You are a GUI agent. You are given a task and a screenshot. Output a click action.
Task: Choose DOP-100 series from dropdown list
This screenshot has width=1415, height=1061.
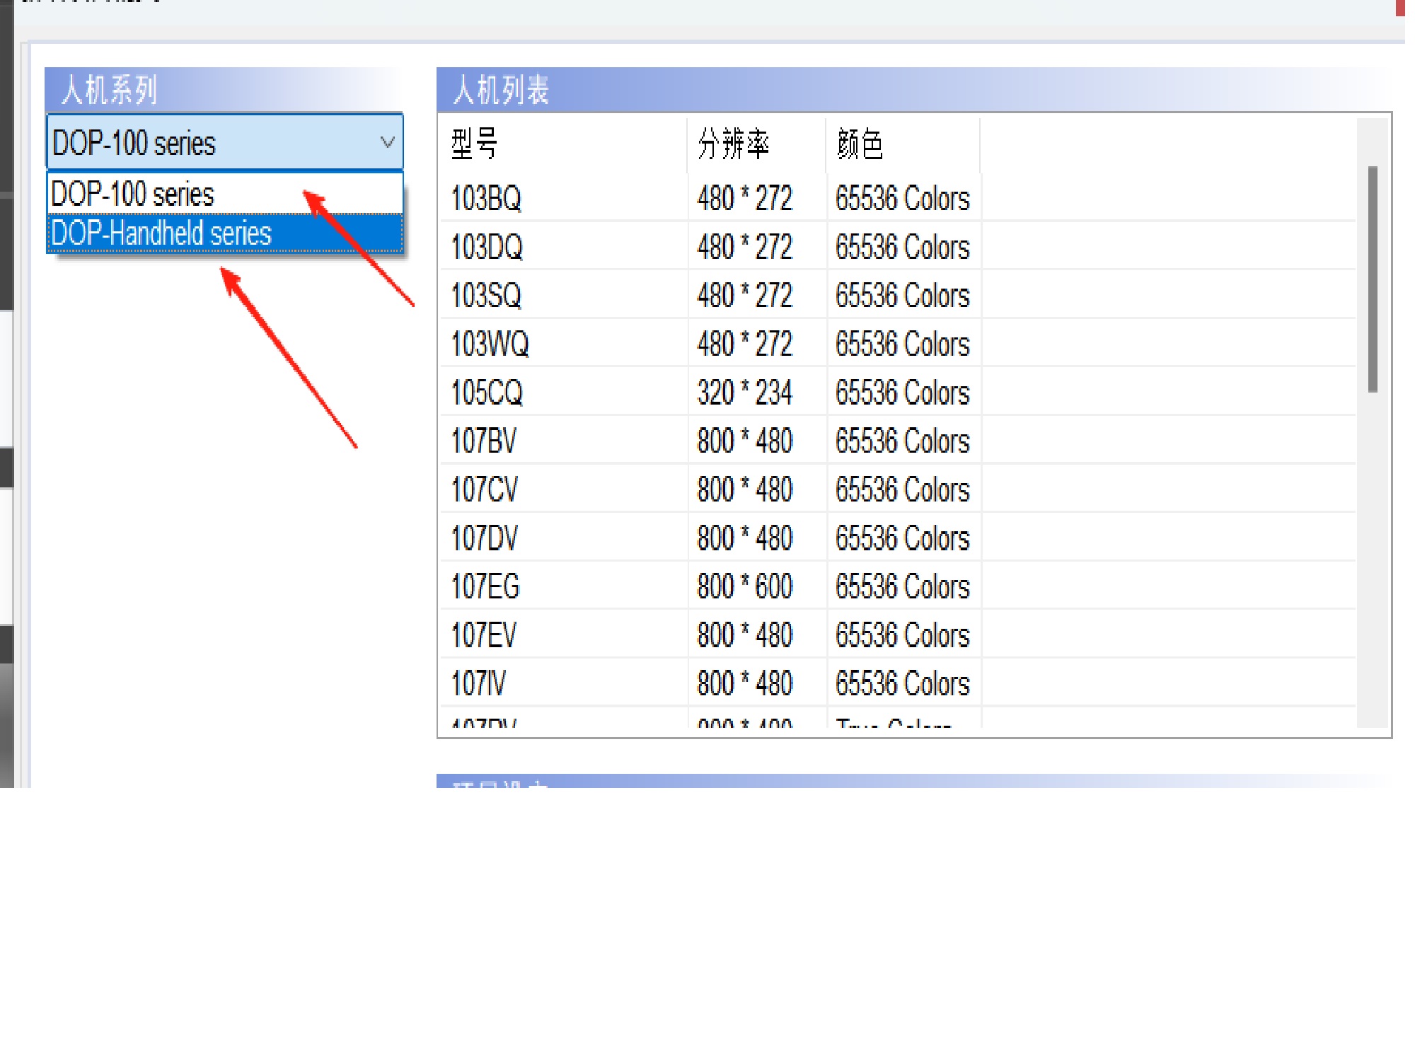[x=132, y=195]
